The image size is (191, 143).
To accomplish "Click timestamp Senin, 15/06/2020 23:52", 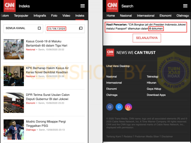I will 51,49.
